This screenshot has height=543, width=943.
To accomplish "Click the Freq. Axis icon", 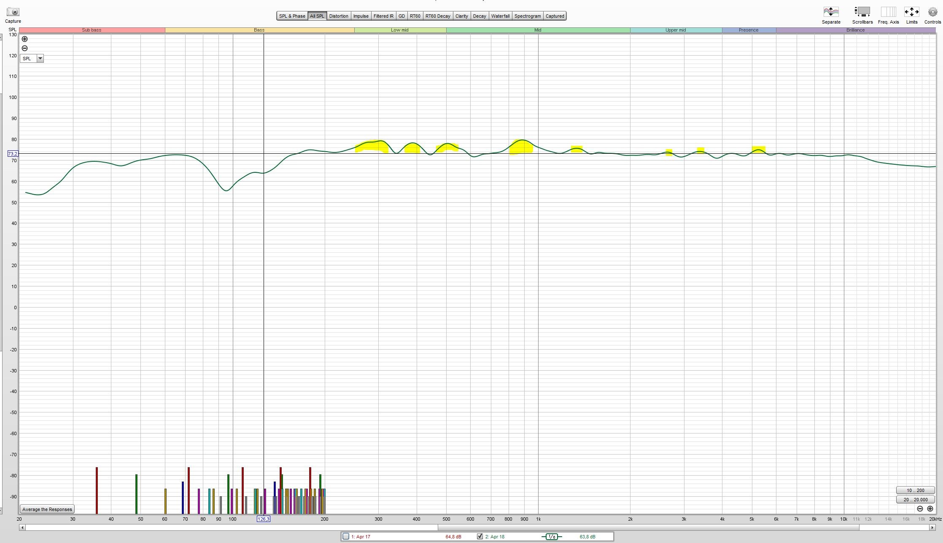I will pos(888,12).
